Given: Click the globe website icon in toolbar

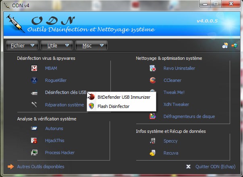Looking at the screenshot, I should [235, 45].
